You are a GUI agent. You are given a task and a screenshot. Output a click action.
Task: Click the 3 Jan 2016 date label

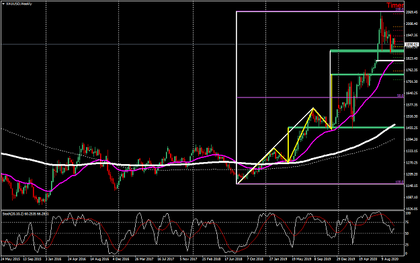click(53, 259)
